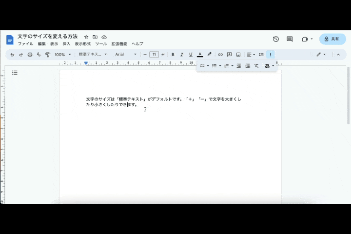Open the text color picker
Viewport: 351px width, 234px height.
[x=200, y=55]
